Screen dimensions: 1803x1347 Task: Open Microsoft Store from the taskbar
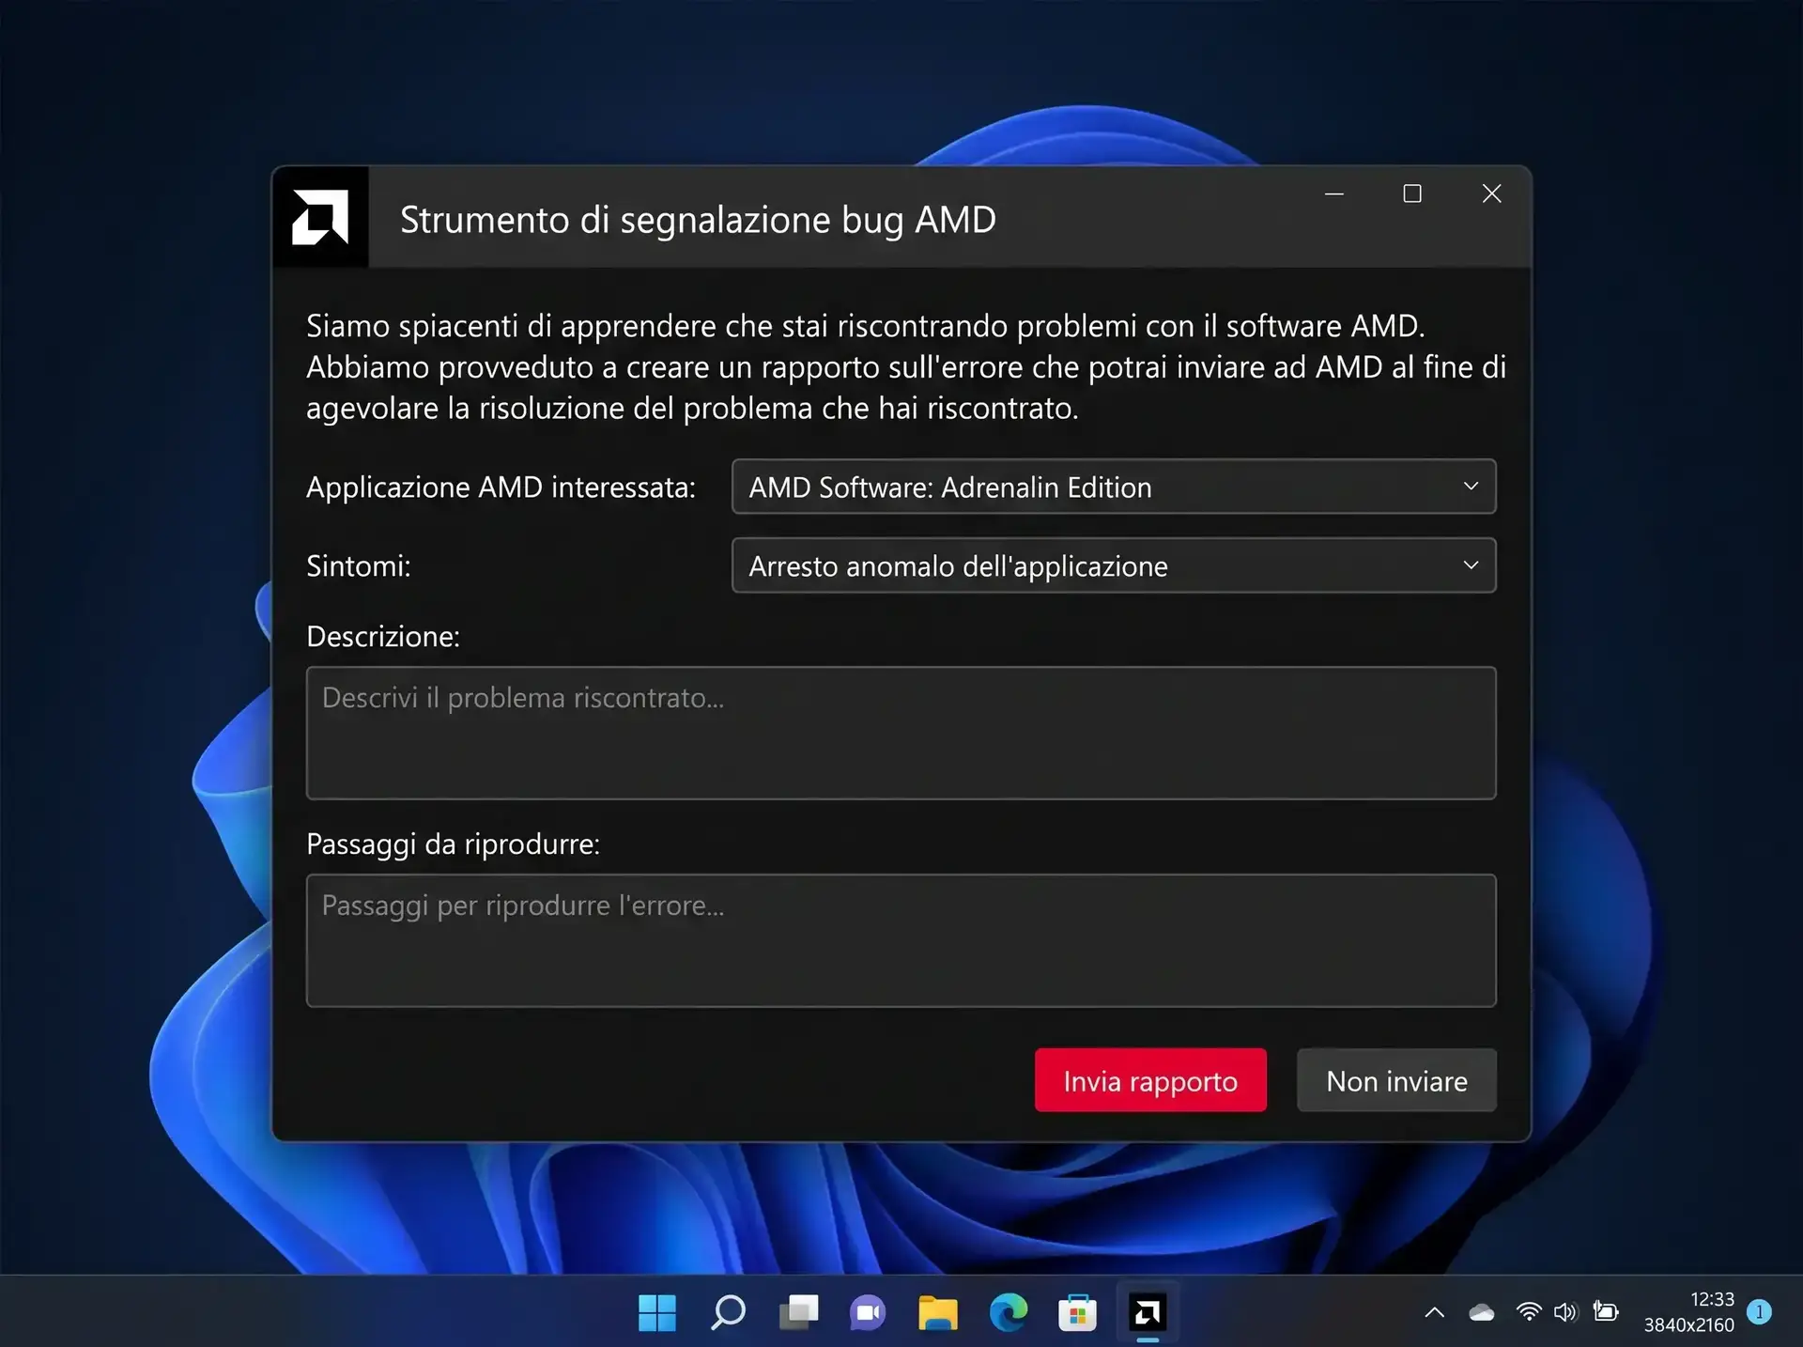coord(1078,1312)
